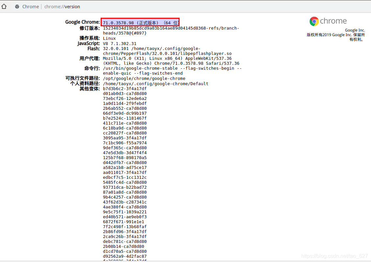
Task: Click the variation 9e5c75f1-1039a221
Action: (x=125, y=212)
